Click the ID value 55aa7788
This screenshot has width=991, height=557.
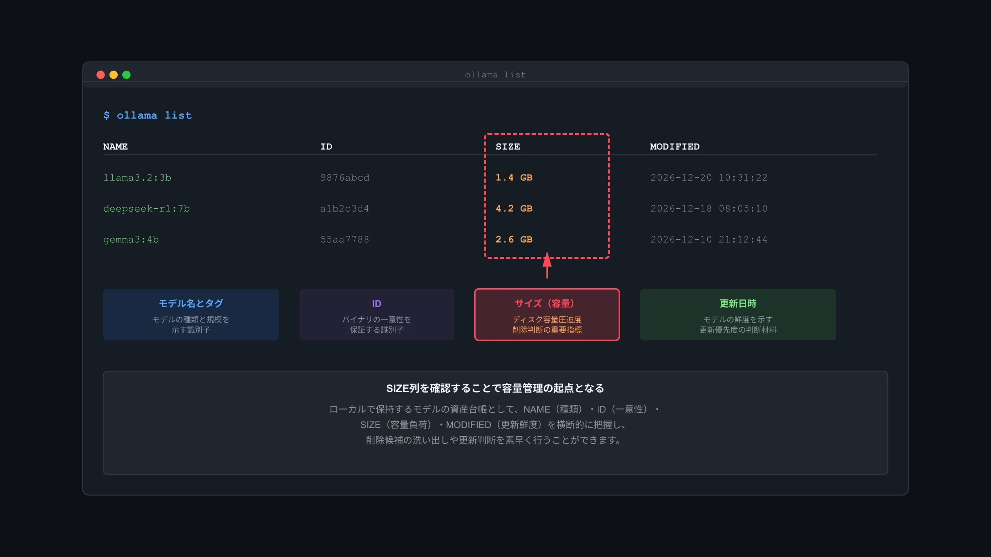tap(345, 239)
